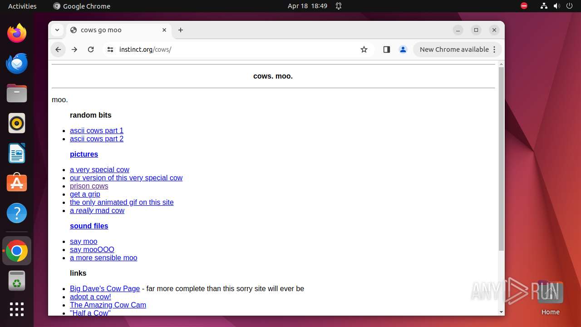Go forward to the next page
The width and height of the screenshot is (581, 327).
coord(74,50)
